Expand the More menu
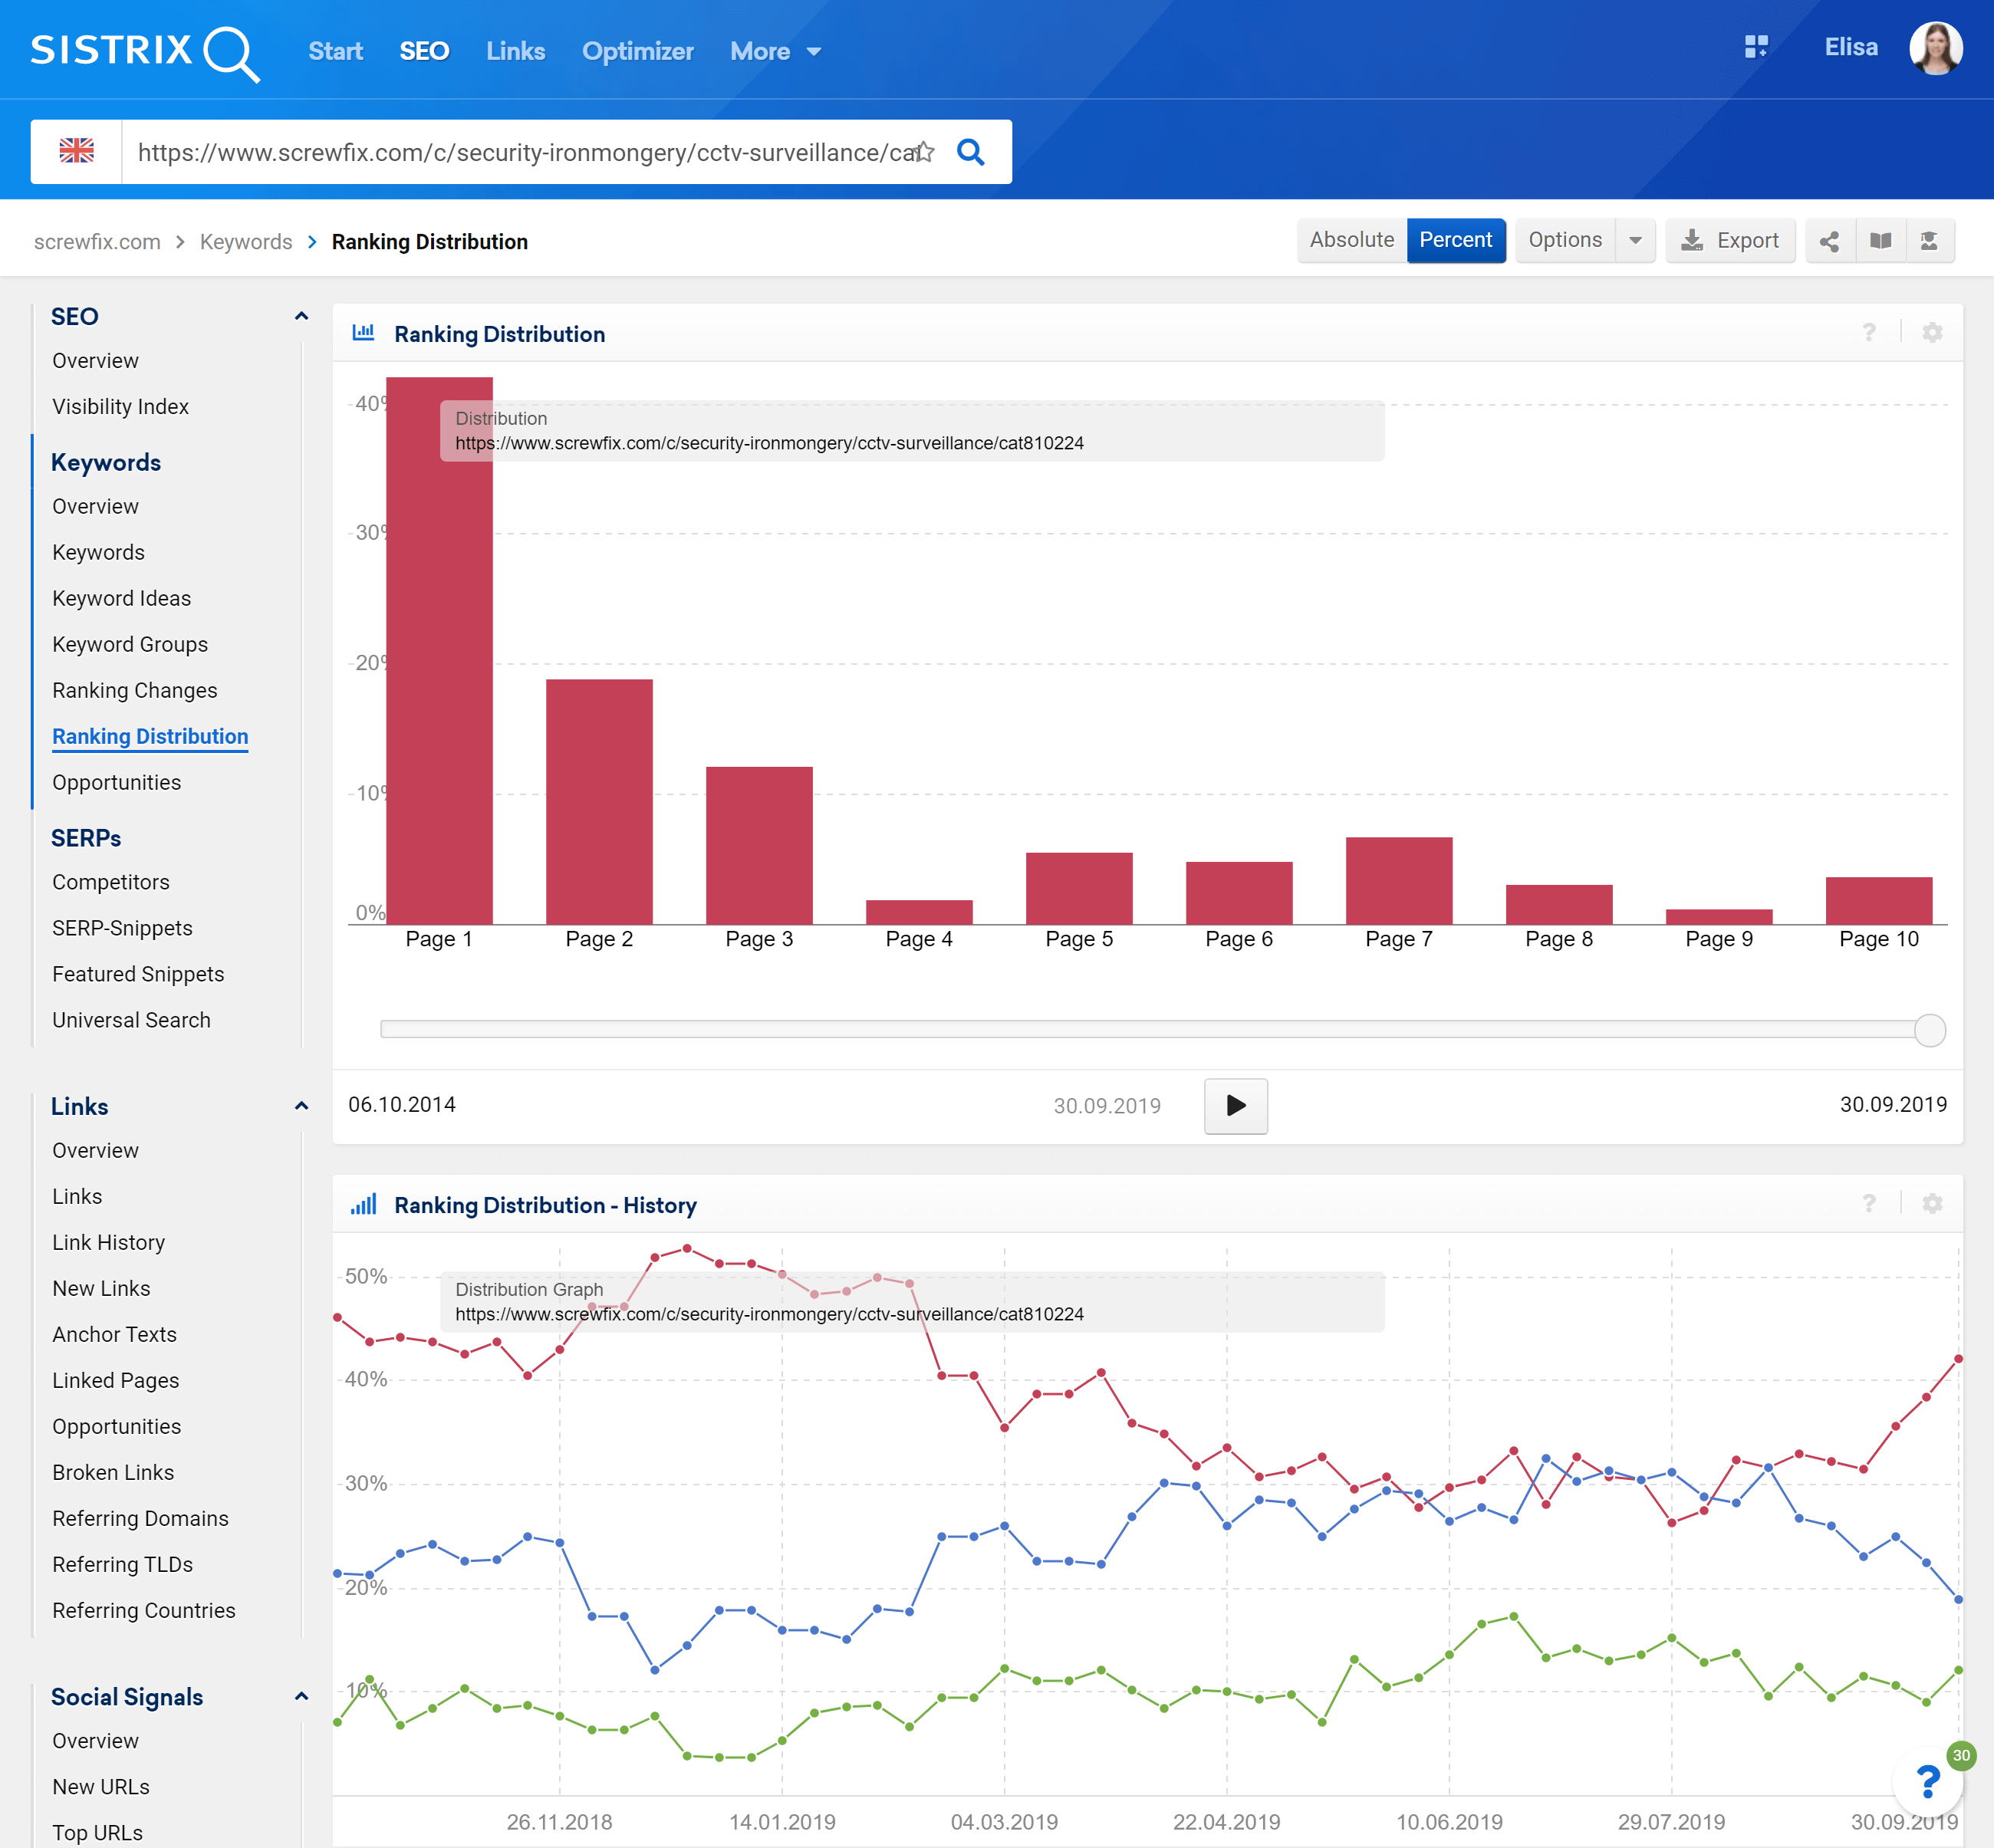1994x1848 pixels. pos(775,52)
